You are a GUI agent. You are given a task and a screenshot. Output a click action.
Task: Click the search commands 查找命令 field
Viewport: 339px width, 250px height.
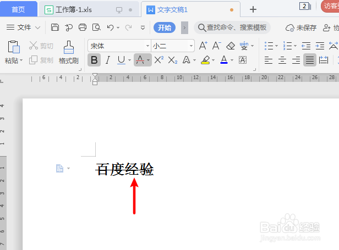point(232,27)
